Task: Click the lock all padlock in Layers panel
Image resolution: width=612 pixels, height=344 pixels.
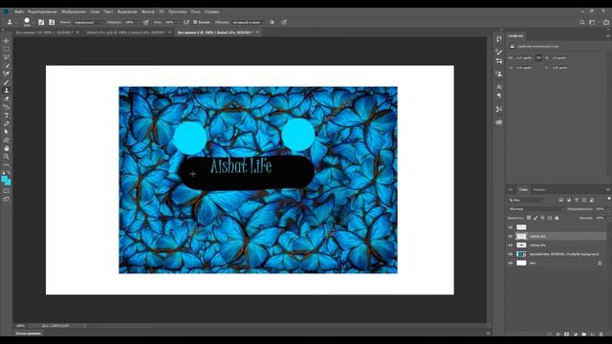Action: (x=557, y=218)
